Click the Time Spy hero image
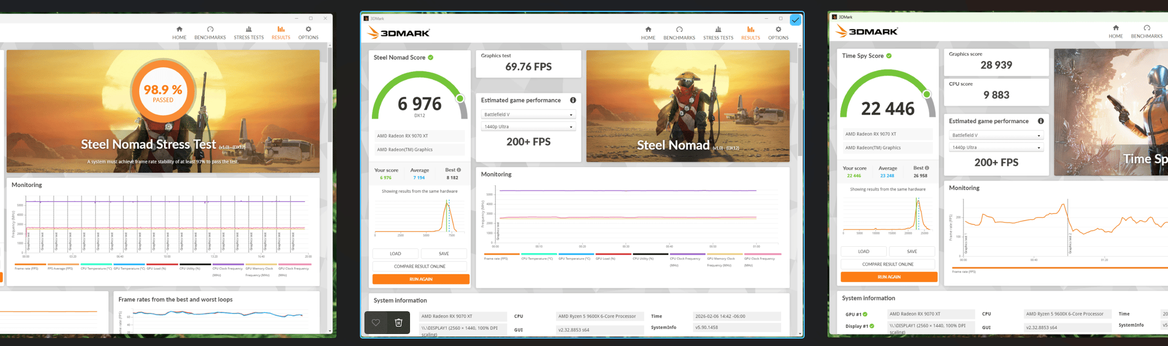 tap(1111, 112)
